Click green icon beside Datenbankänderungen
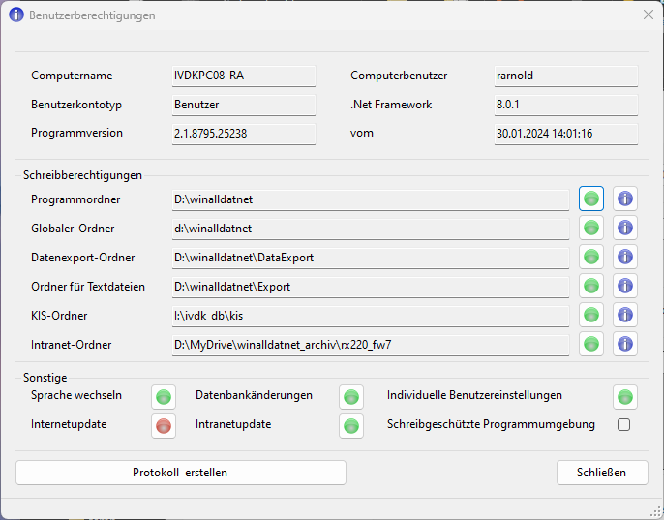664x520 pixels. 351,396
